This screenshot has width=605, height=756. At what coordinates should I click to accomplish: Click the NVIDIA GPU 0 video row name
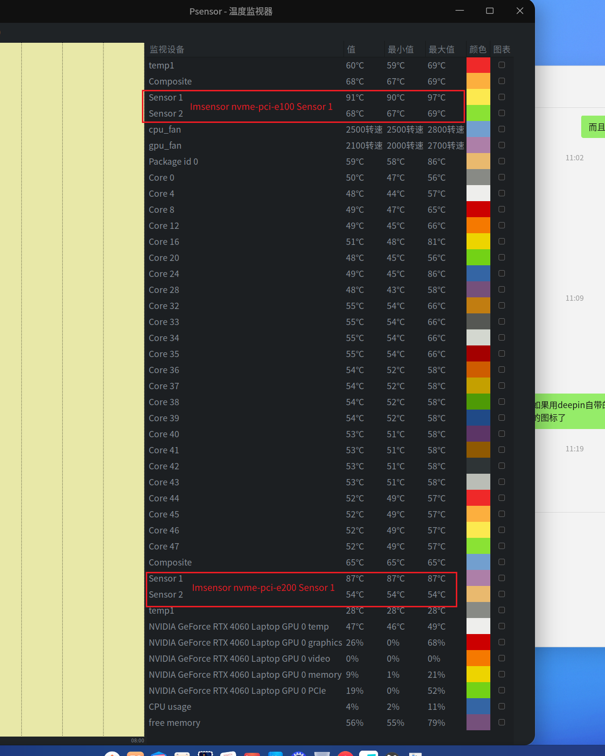240,659
